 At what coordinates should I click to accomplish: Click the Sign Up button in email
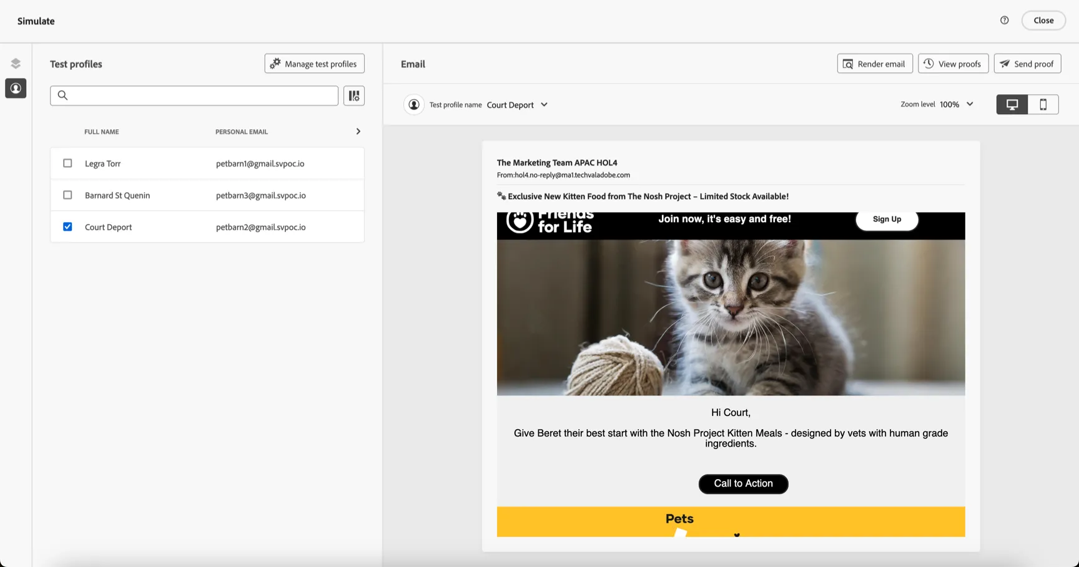(887, 220)
